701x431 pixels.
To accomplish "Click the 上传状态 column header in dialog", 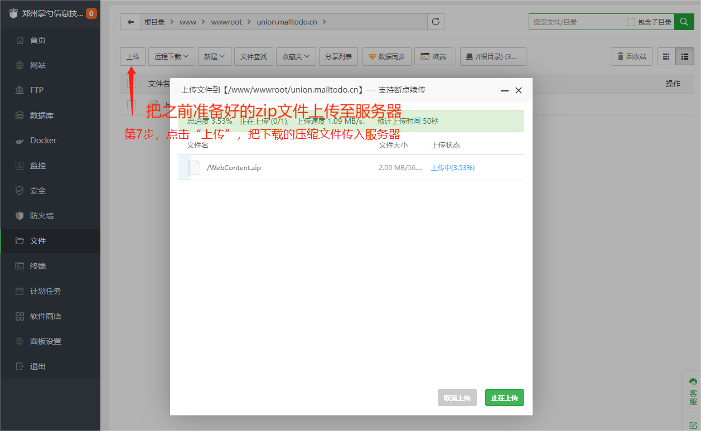I will [446, 145].
